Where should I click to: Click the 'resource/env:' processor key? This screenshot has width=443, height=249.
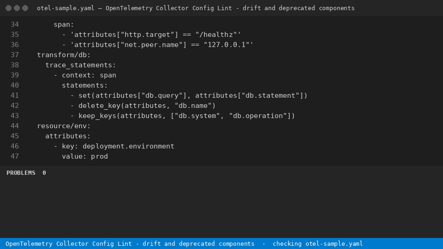[x=64, y=126]
